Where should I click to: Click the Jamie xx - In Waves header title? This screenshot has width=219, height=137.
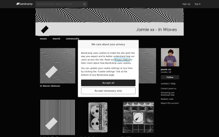[x=157, y=30]
